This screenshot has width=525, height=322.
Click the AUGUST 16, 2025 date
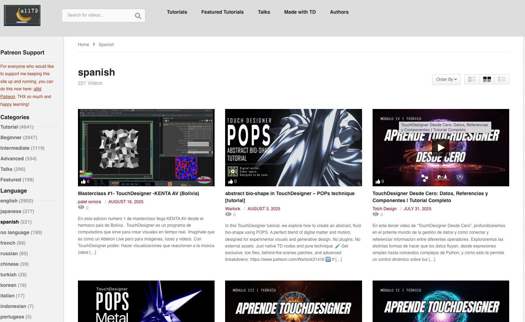point(126,202)
